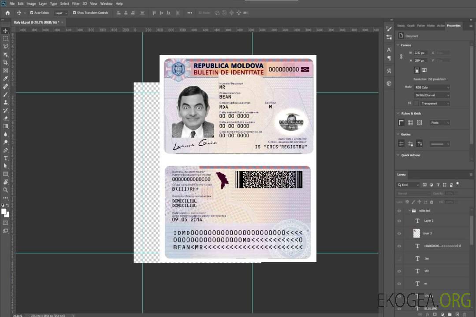476x317 pixels.
Task: Toggle the layer filter on/off switch
Action: click(457, 184)
